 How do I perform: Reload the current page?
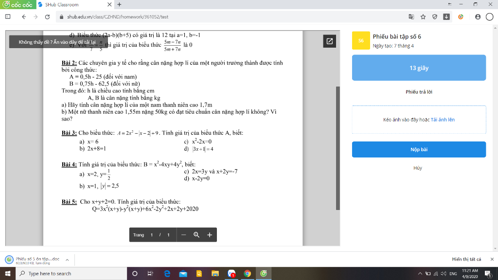47,17
